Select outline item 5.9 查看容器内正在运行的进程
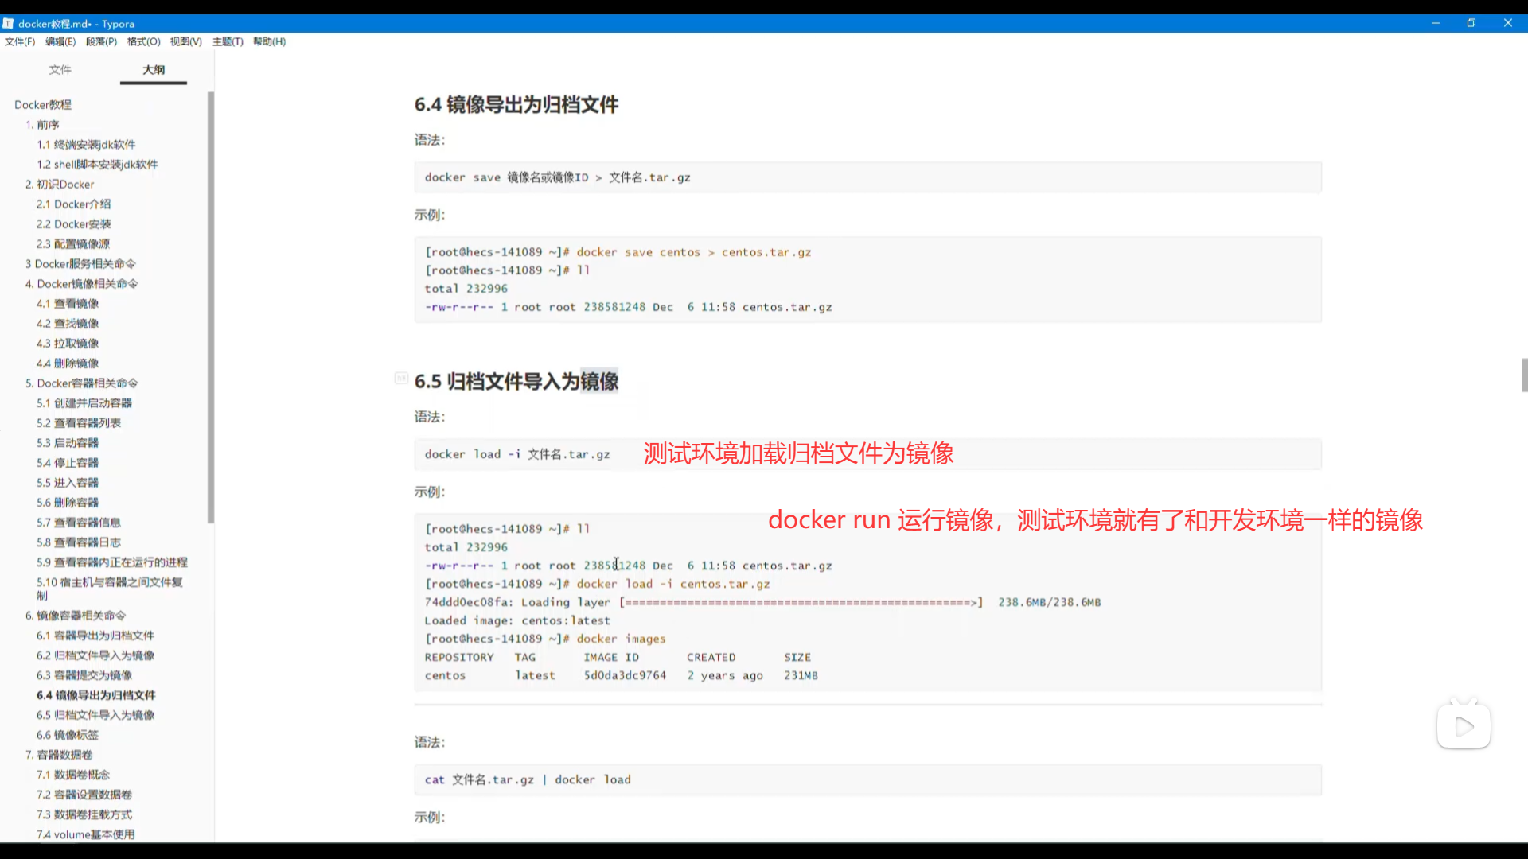The image size is (1528, 859). pyautogui.click(x=111, y=562)
